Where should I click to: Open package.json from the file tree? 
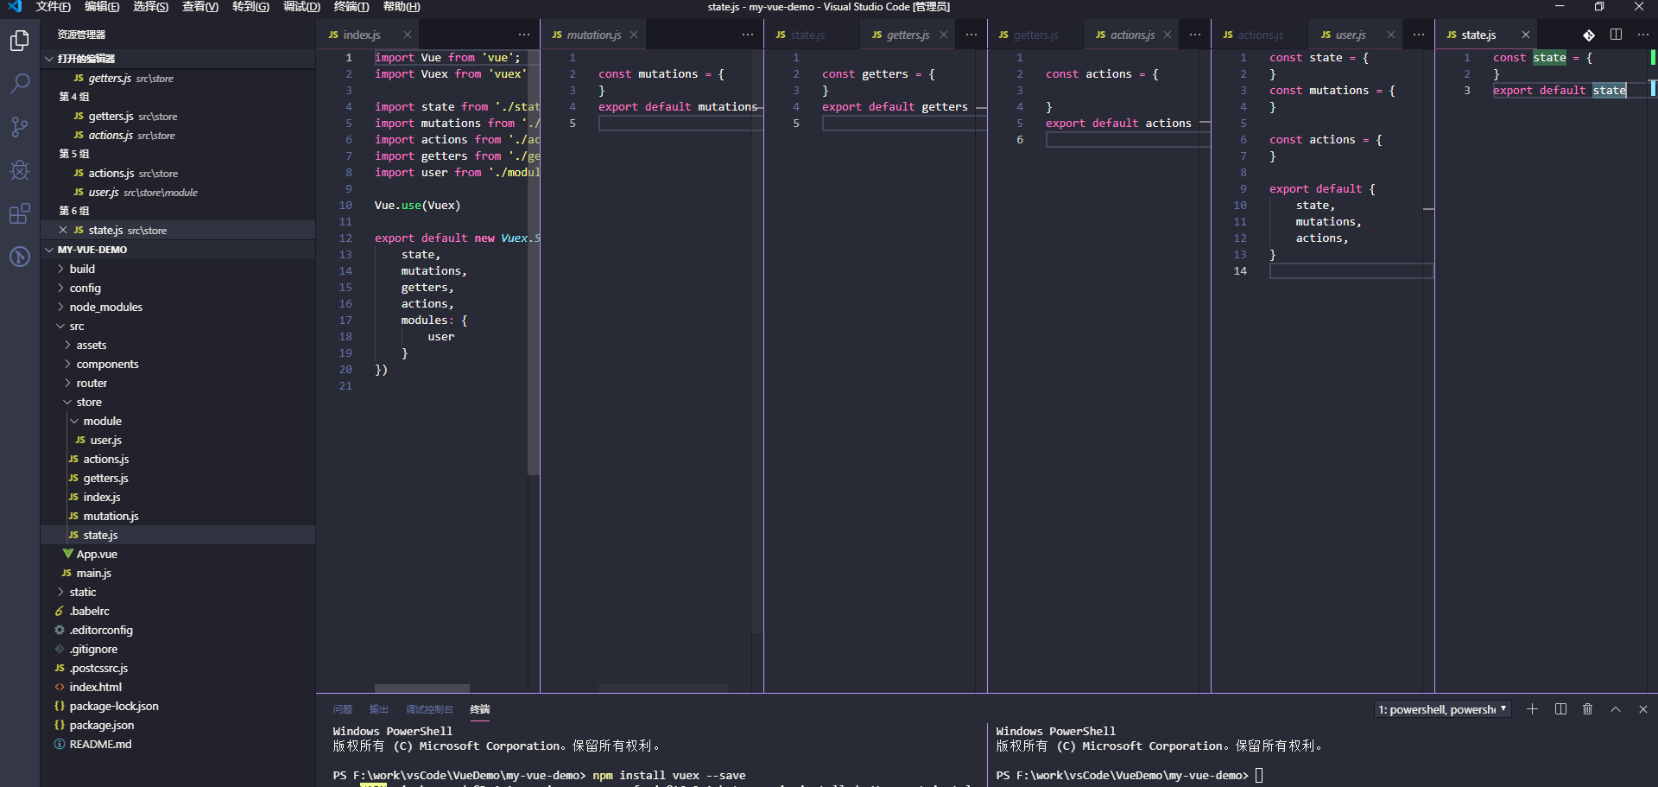(x=177, y=725)
